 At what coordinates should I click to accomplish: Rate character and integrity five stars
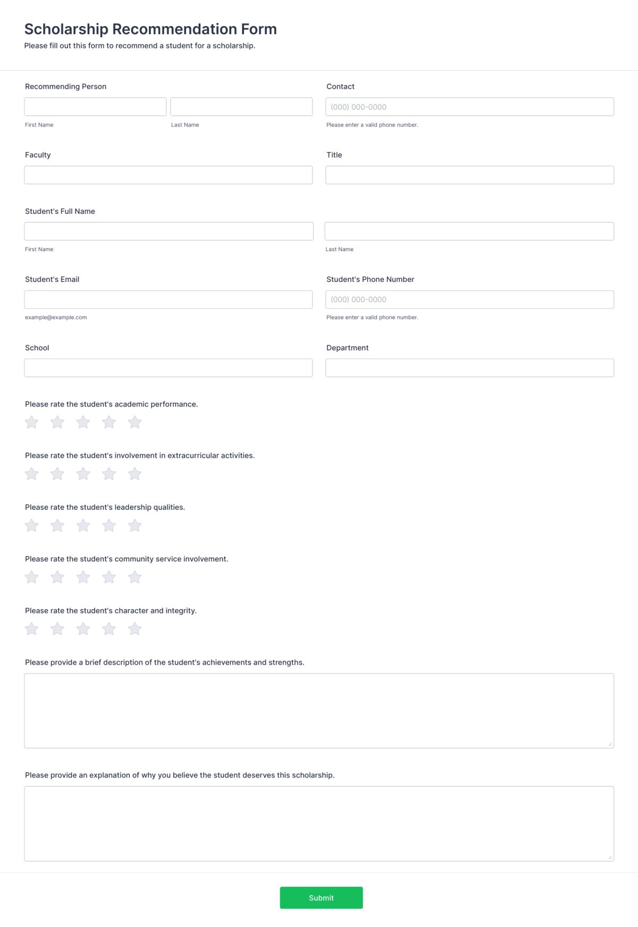[135, 628]
